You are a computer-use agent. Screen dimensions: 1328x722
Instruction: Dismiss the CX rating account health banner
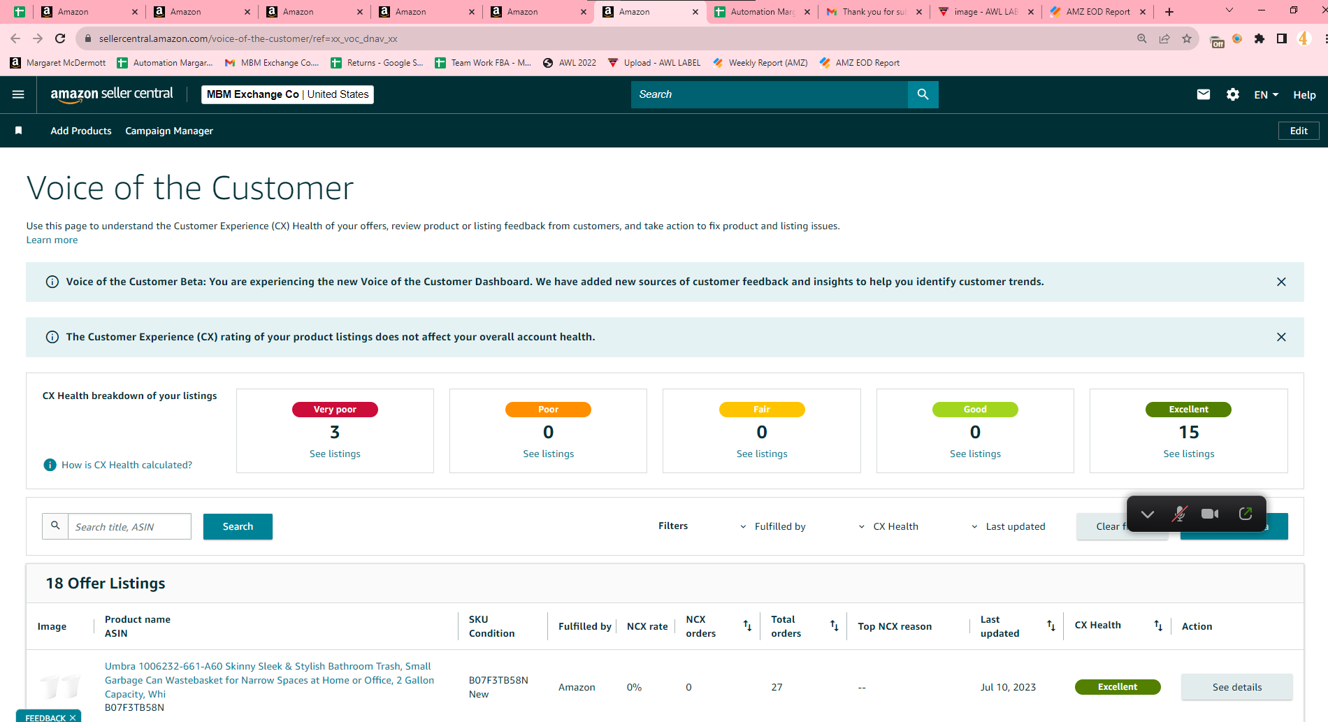coord(1281,337)
